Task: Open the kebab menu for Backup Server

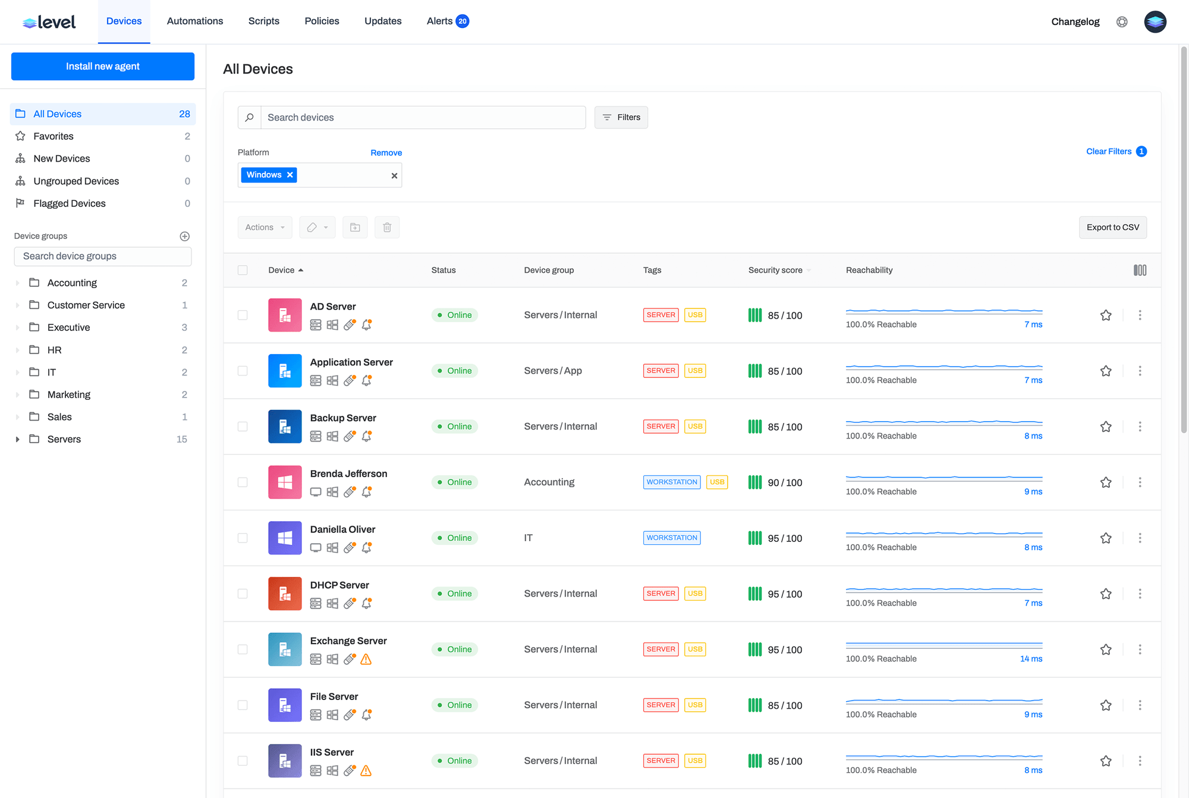Action: 1139,427
